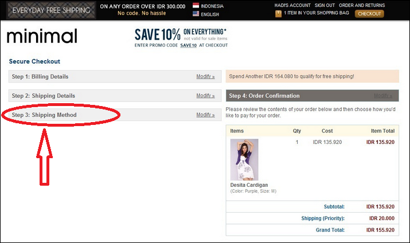Screen dimensions: 410x243
Task: Click the Everyday Free Shipping banner
Action: click(51, 10)
